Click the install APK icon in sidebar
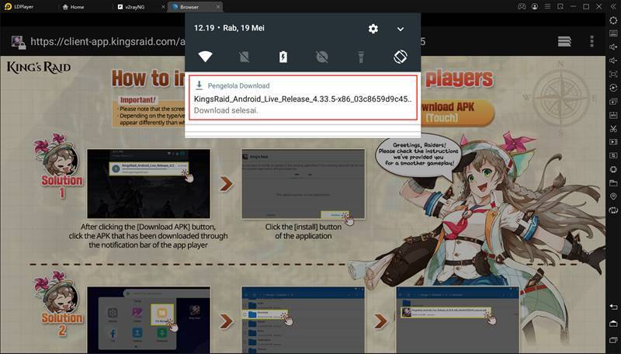Image resolution: width=621 pixels, height=354 pixels. 613,115
